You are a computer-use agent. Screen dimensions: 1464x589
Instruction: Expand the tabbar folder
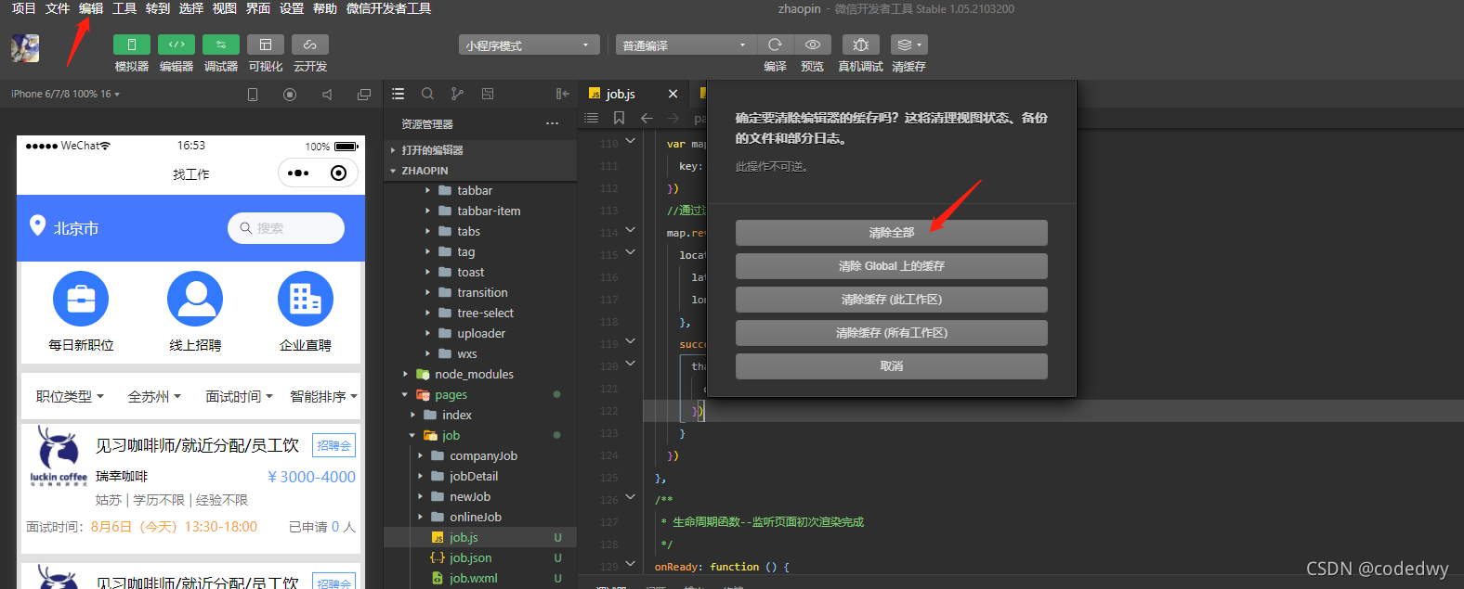[480, 190]
